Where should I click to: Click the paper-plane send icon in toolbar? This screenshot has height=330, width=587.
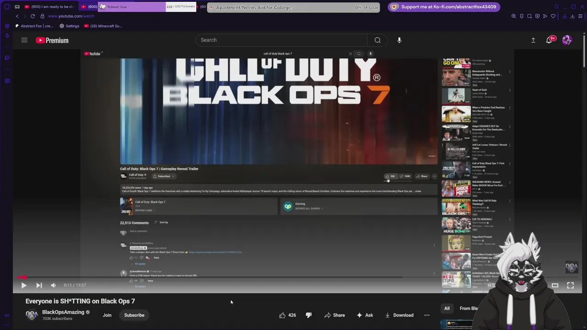pyautogui.click(x=545, y=16)
